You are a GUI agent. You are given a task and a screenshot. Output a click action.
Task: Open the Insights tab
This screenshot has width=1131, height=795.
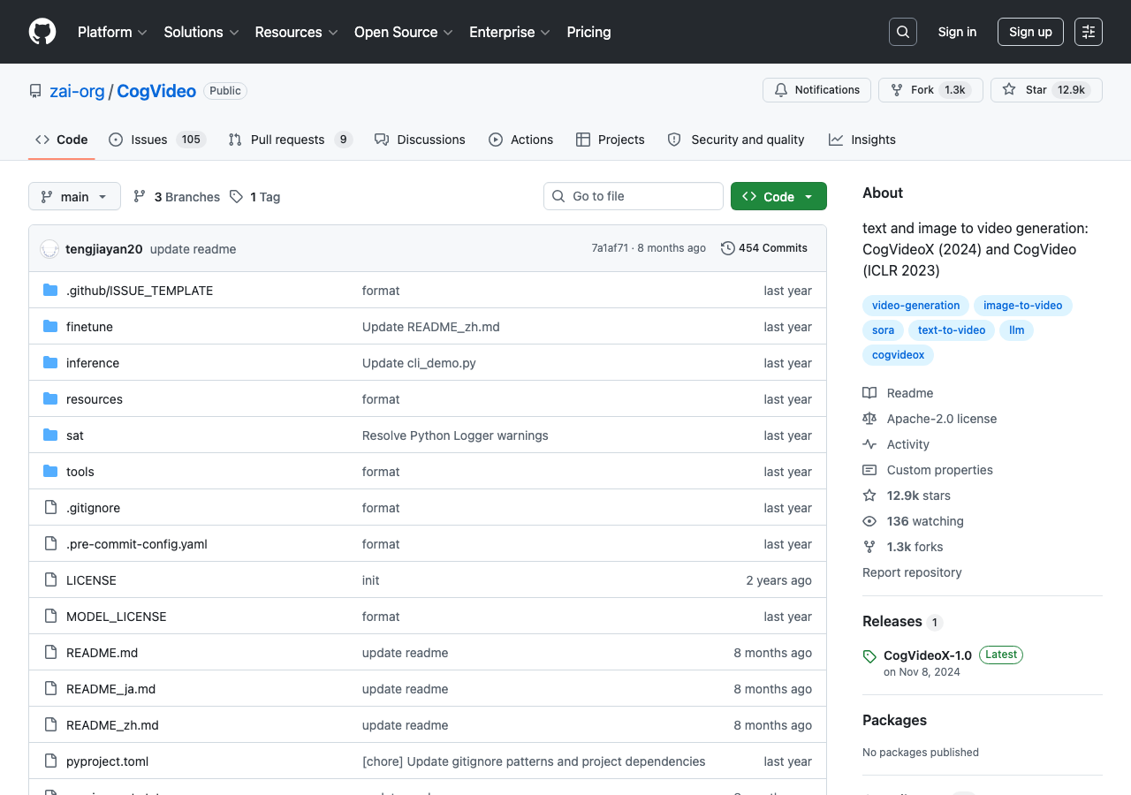862,140
